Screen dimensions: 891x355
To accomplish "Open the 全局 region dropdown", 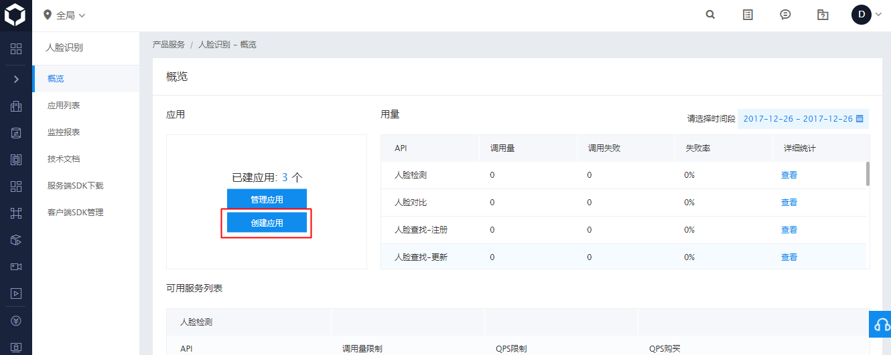I will (64, 15).
